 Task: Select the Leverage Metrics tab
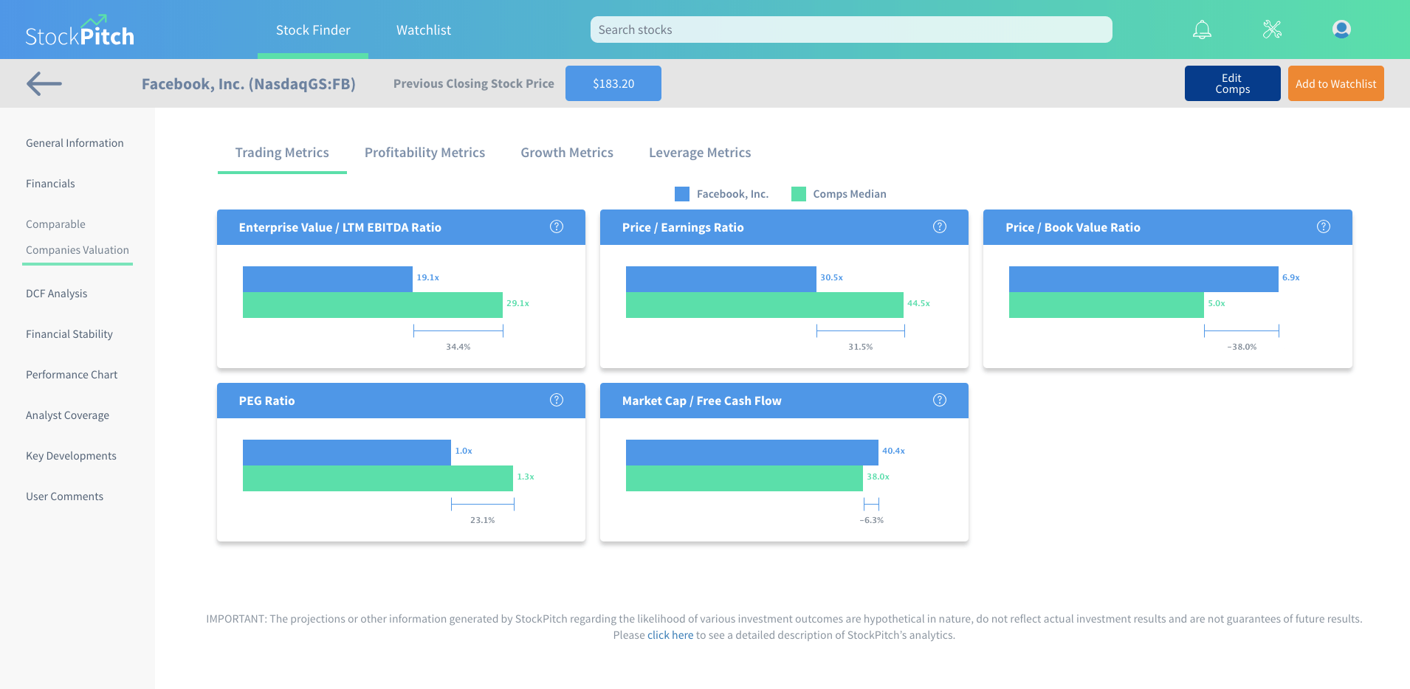coord(700,153)
